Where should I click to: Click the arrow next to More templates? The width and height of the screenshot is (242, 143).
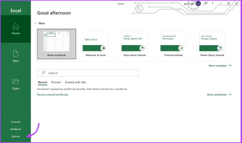coord(230,65)
